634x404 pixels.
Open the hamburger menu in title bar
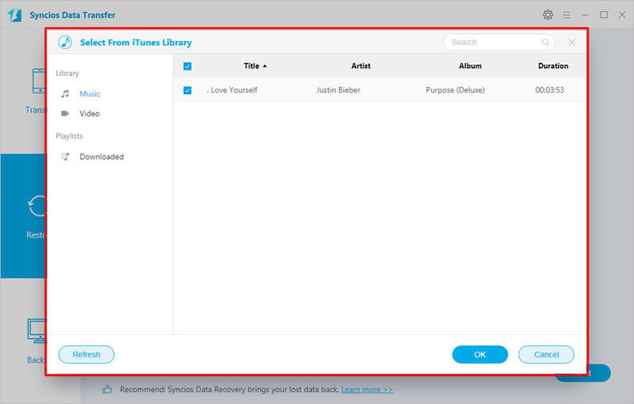pyautogui.click(x=567, y=14)
